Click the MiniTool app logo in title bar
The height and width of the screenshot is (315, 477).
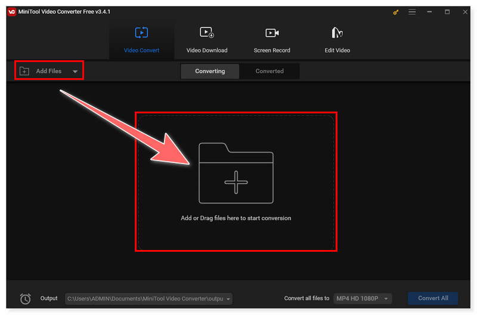point(12,12)
